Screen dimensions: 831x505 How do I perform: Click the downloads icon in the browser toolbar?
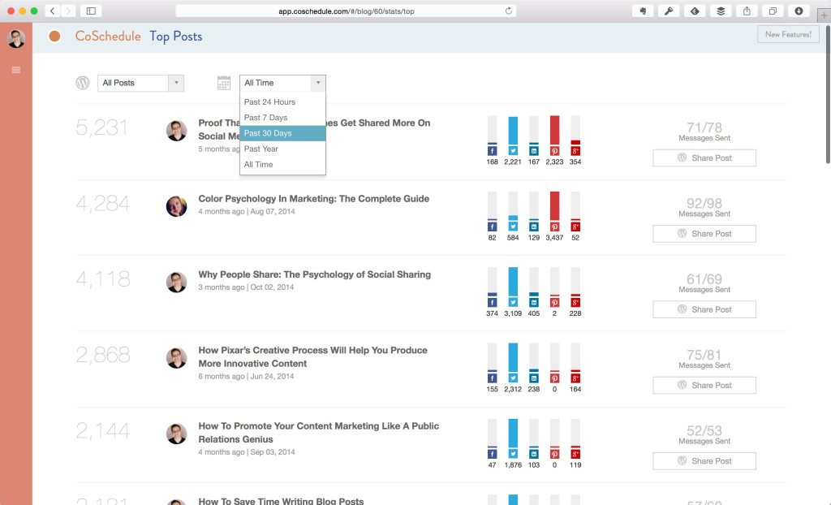[797, 11]
